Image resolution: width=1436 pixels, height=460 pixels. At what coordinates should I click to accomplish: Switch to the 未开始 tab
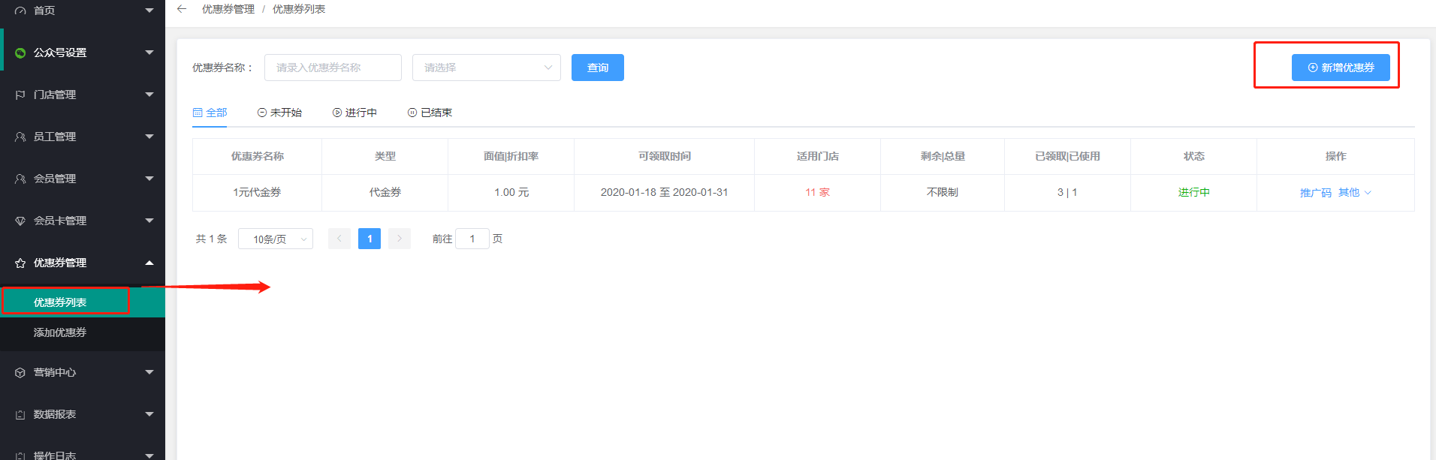[x=279, y=113]
